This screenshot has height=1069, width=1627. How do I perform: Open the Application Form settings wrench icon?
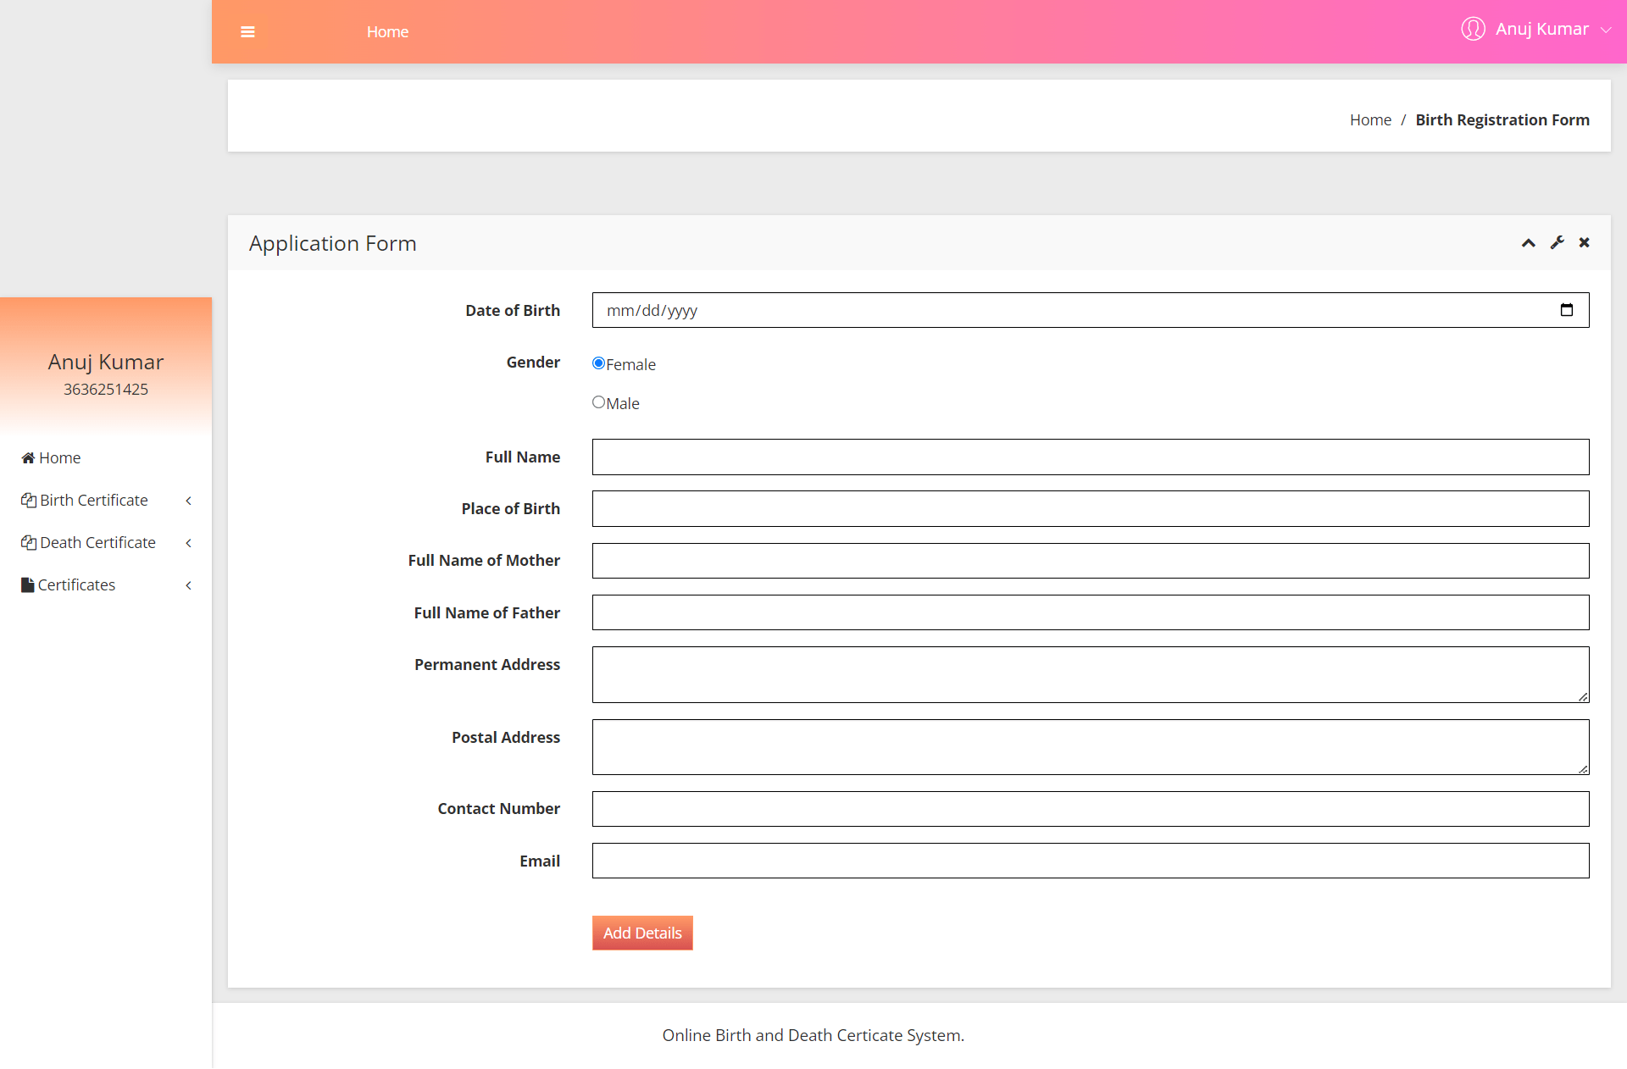[x=1558, y=243]
